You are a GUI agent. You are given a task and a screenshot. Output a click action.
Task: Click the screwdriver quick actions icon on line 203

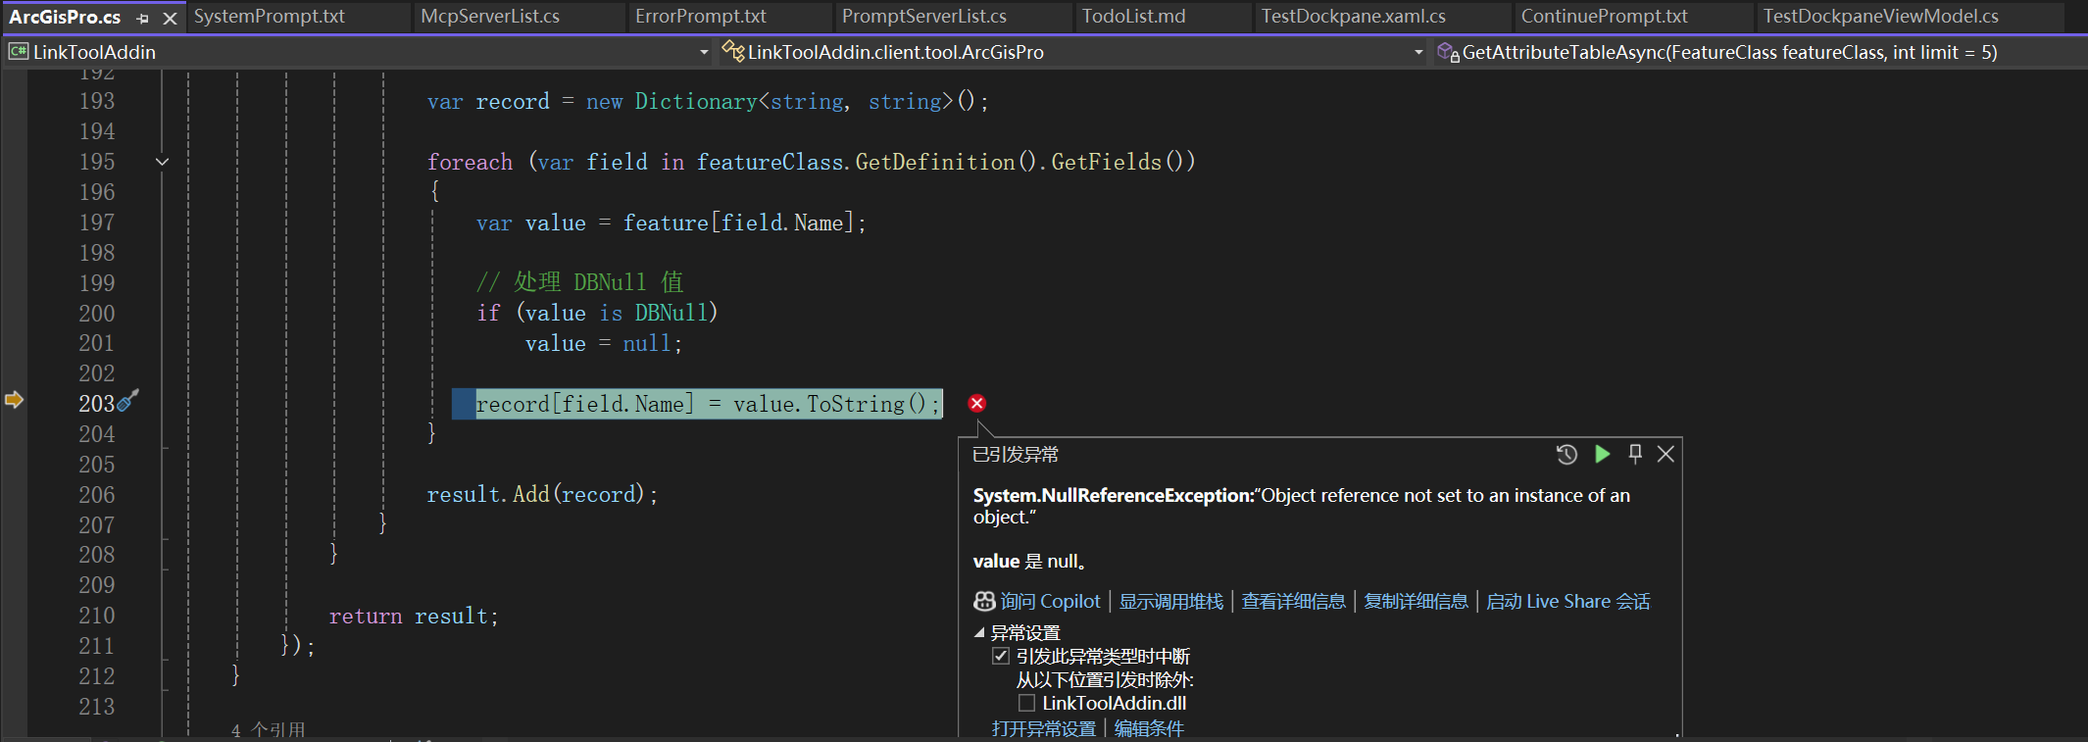[x=128, y=402]
